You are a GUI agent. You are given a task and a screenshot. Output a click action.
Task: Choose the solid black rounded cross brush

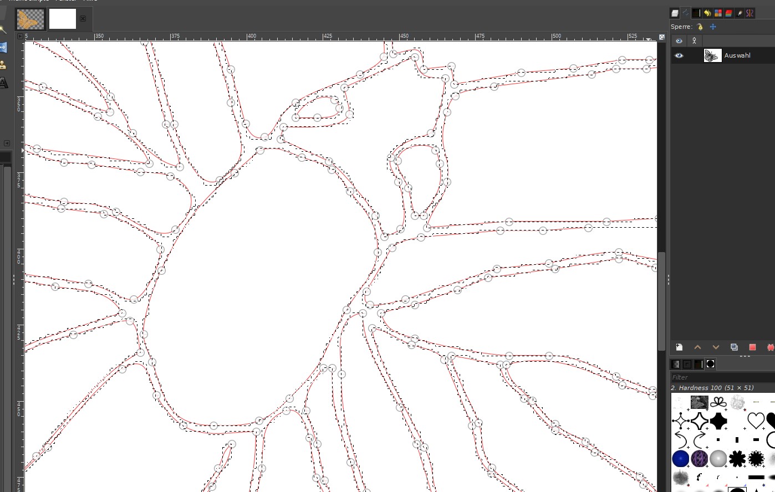point(718,421)
